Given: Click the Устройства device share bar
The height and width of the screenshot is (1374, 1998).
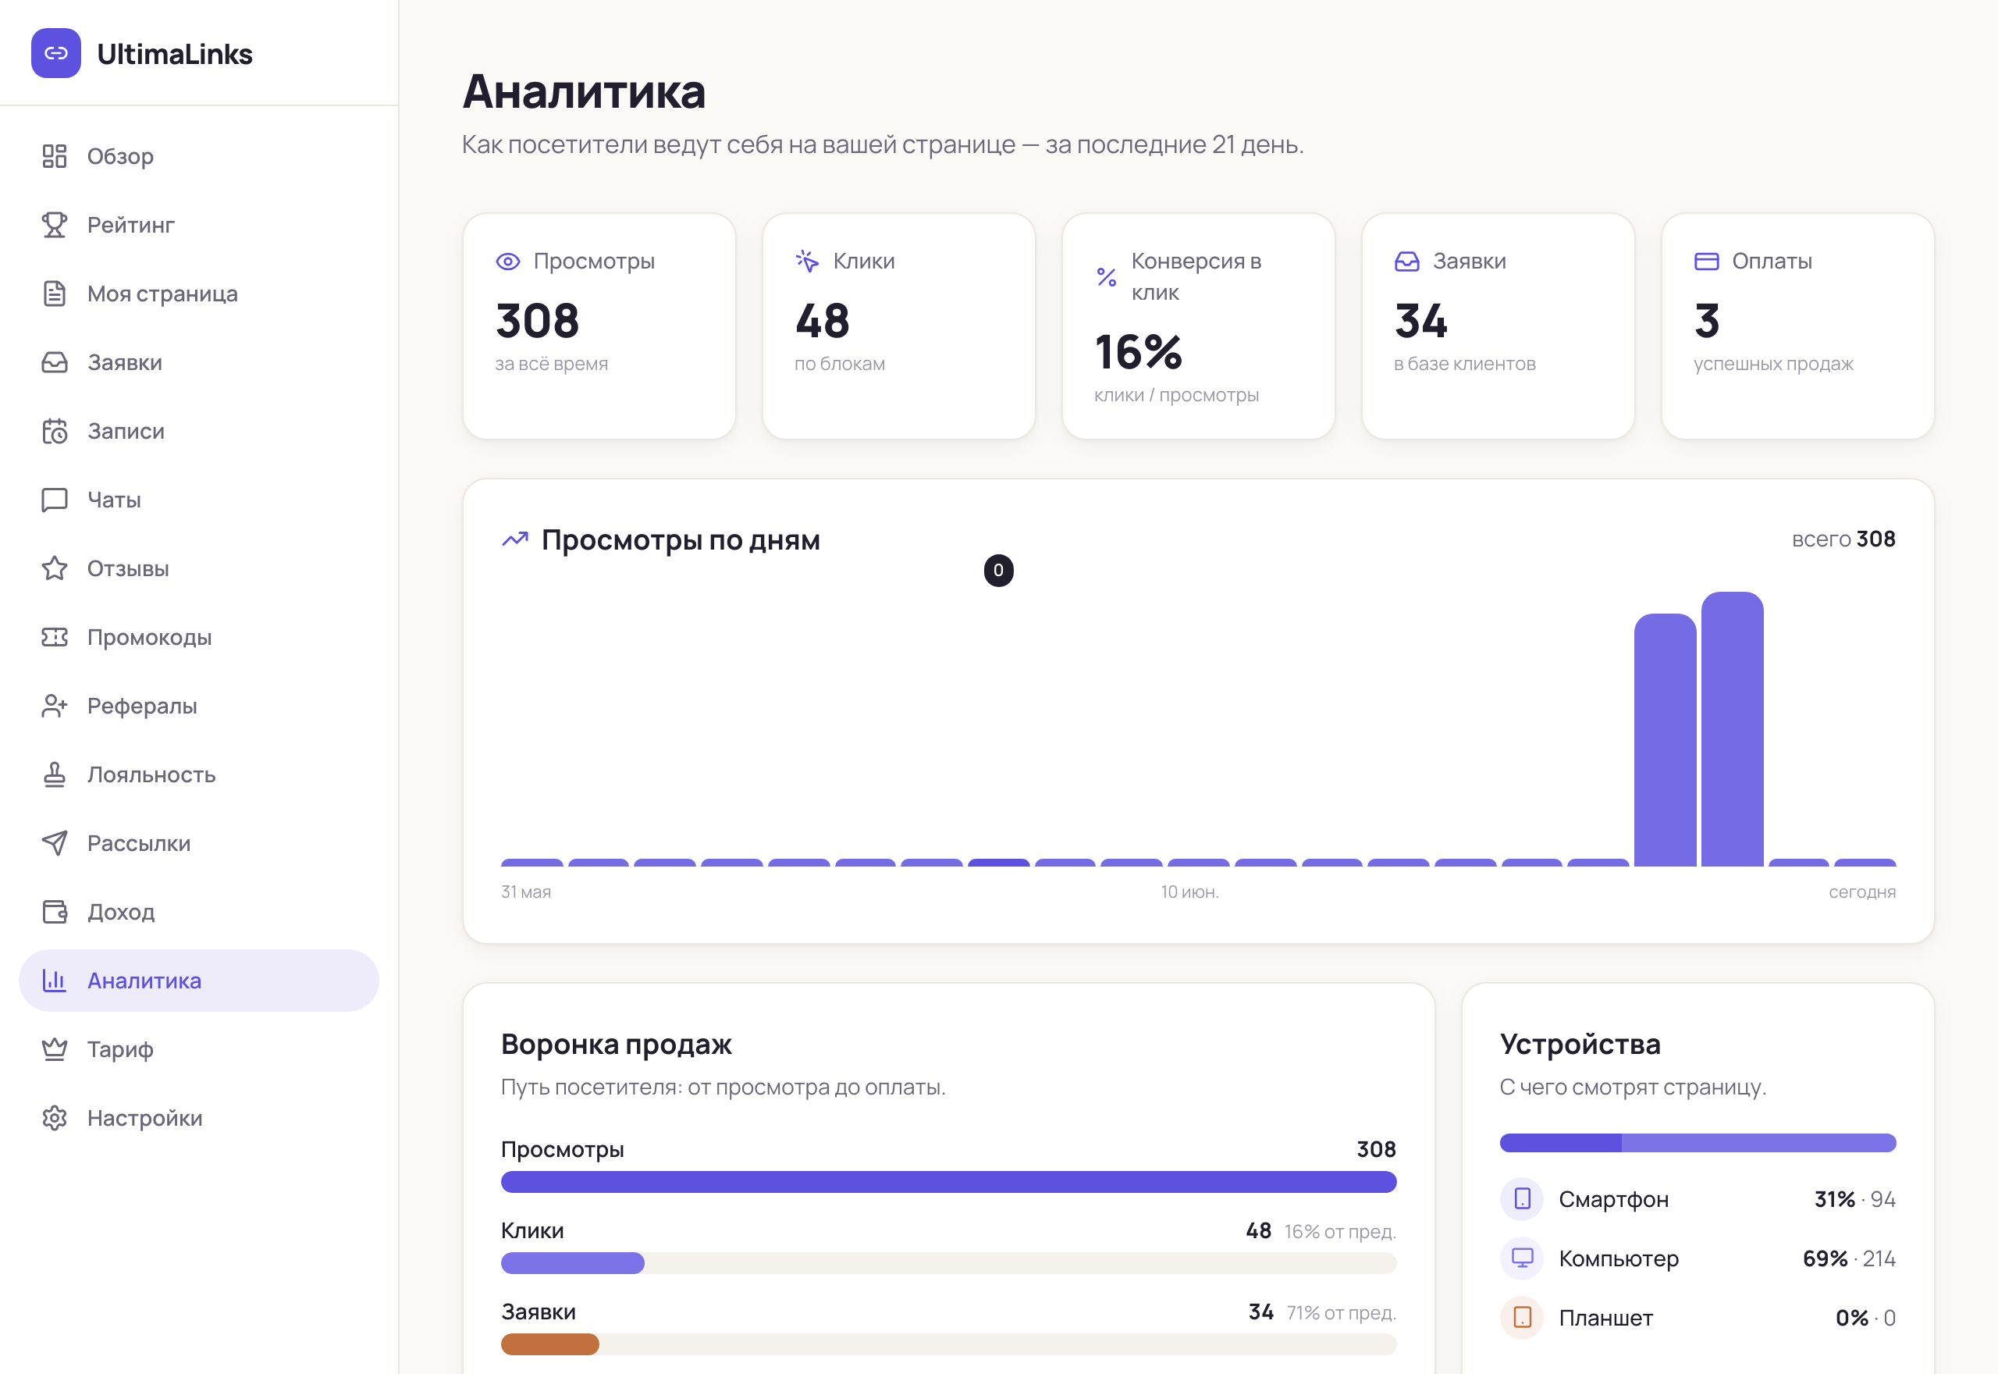Looking at the screenshot, I should 1698,1142.
